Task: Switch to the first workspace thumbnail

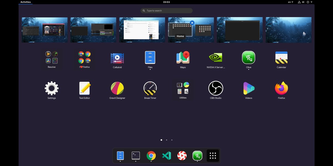Action: coord(45,30)
